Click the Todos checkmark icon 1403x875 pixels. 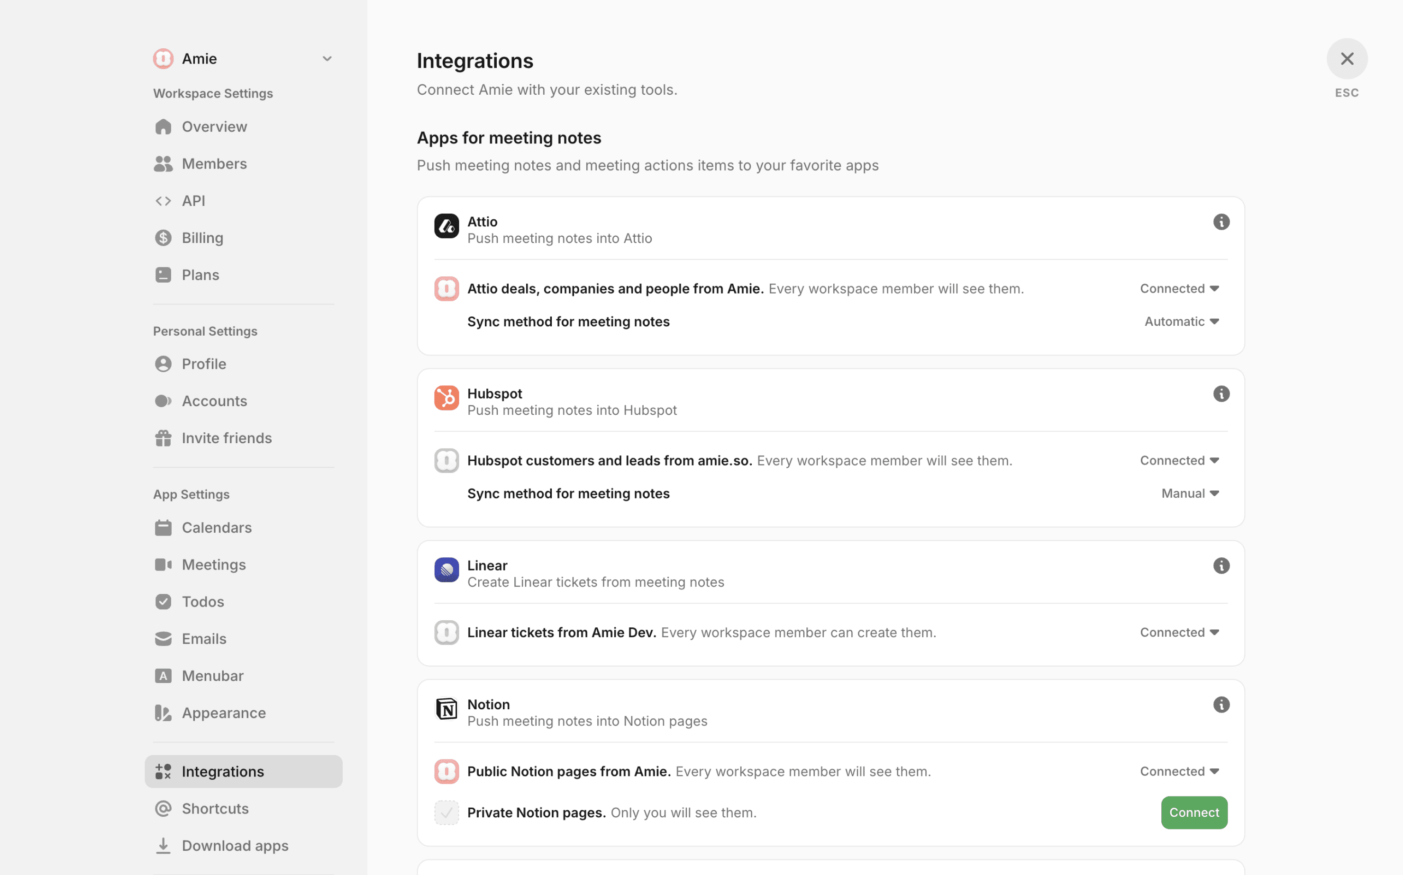(163, 601)
